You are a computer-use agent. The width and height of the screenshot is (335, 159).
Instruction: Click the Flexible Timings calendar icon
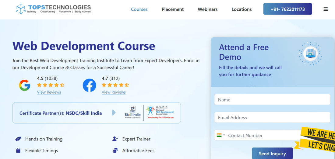tap(18, 150)
